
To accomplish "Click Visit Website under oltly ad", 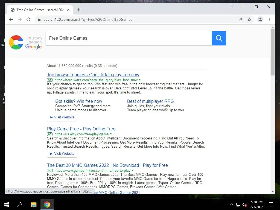I will [x=62, y=154].
